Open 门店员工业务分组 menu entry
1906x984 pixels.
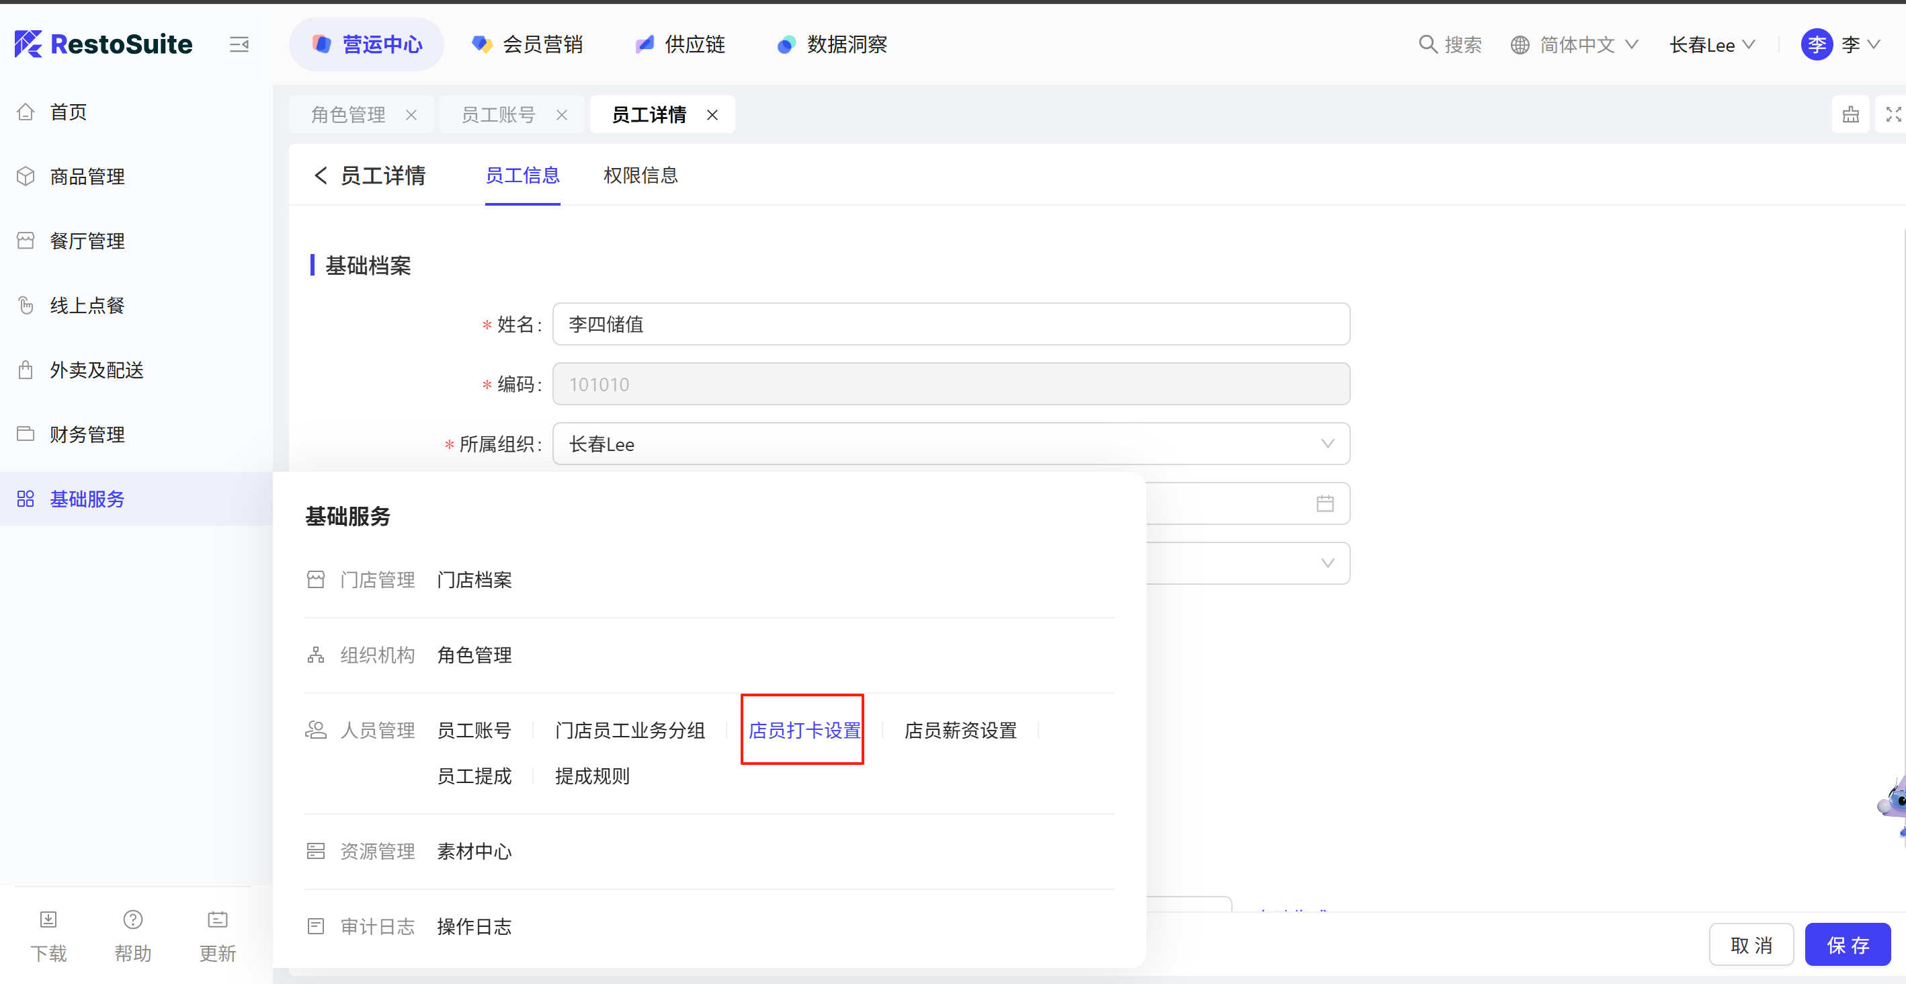point(630,730)
